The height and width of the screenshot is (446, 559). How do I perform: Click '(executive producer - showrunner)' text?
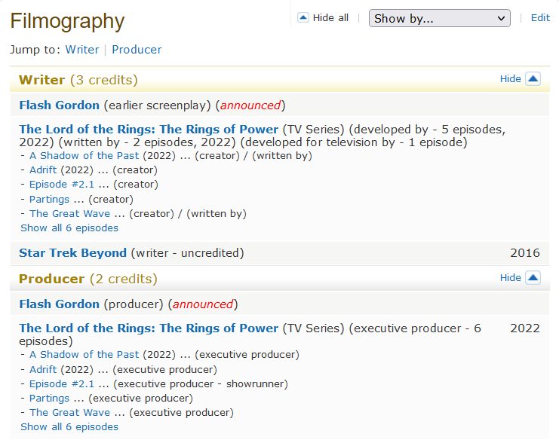[201, 384]
